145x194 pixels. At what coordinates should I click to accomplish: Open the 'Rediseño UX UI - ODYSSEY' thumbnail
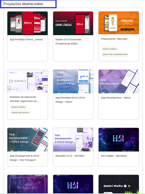73,140
